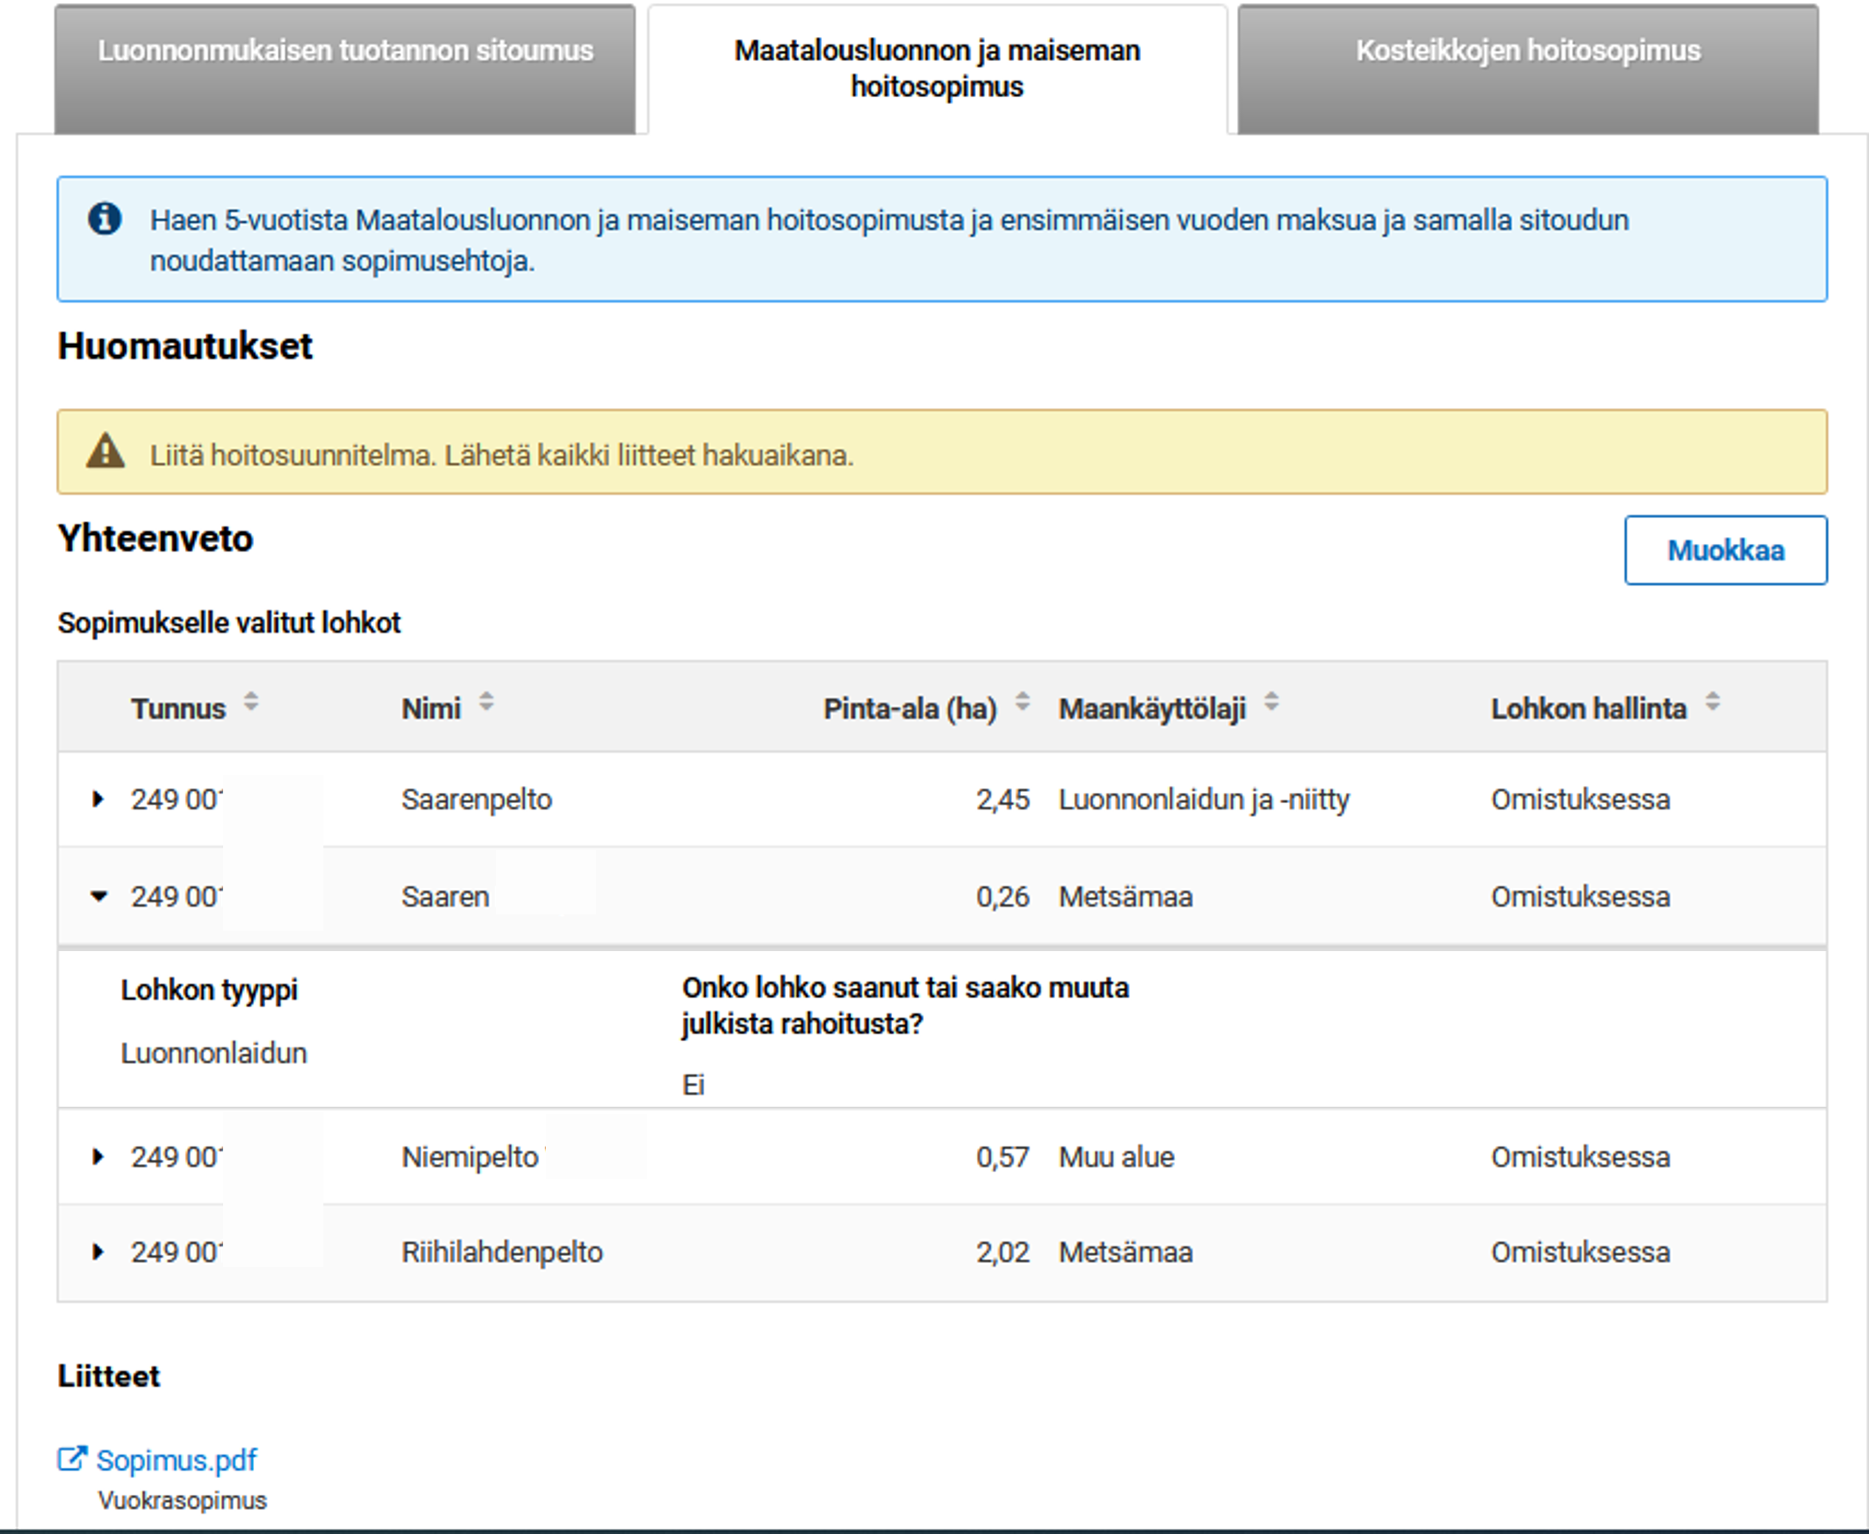The width and height of the screenshot is (1869, 1534).
Task: Select Maatalousluonnon ja maiseman hoitosopimus tab
Action: 936,69
